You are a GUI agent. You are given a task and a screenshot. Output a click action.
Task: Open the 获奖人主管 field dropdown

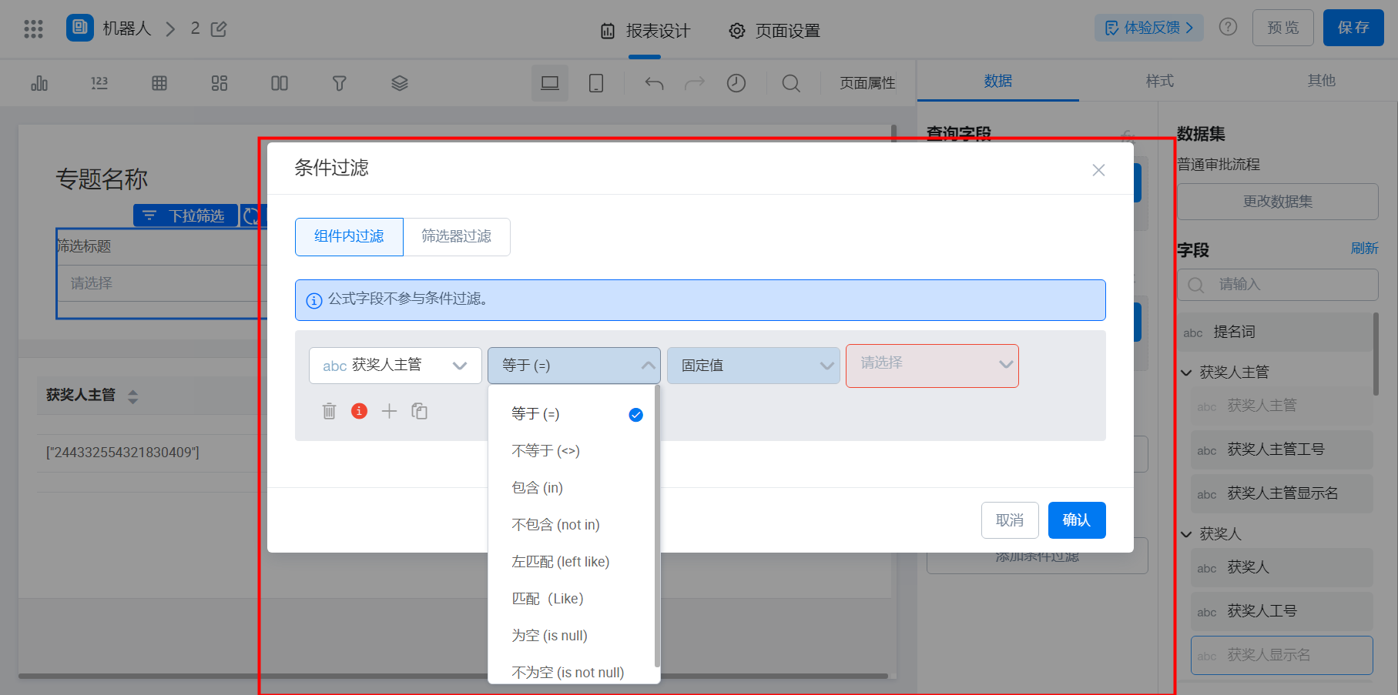[x=395, y=366]
